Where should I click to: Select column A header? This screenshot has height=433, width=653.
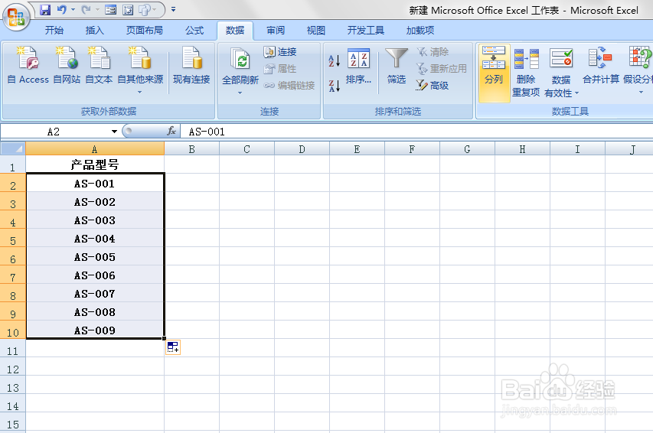pos(95,148)
